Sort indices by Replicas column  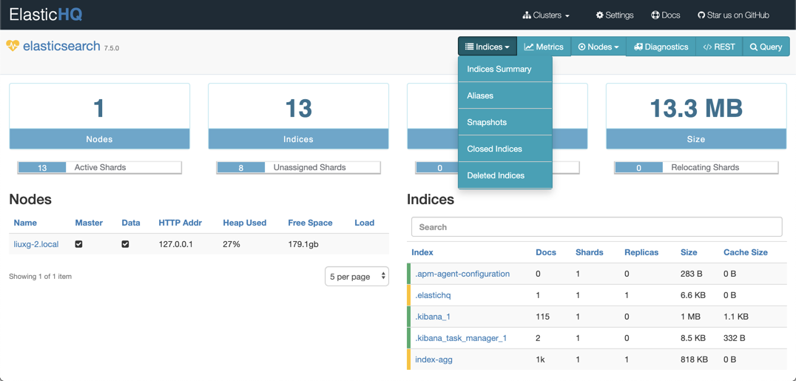641,252
